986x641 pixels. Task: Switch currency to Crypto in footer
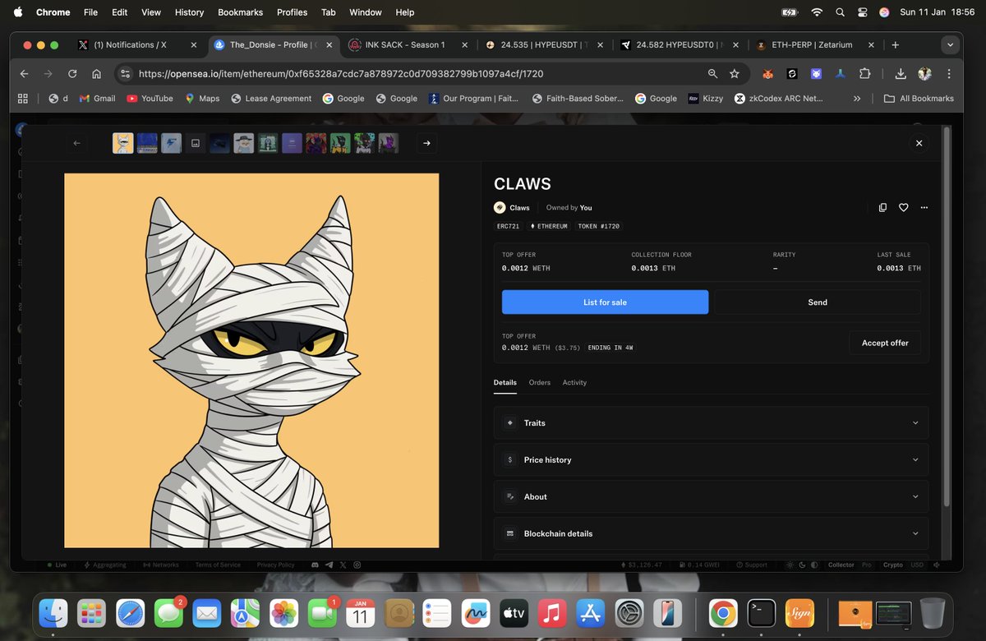pos(892,565)
